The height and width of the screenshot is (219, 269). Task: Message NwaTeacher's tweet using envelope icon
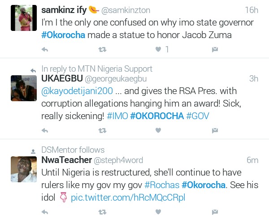pos(215,211)
